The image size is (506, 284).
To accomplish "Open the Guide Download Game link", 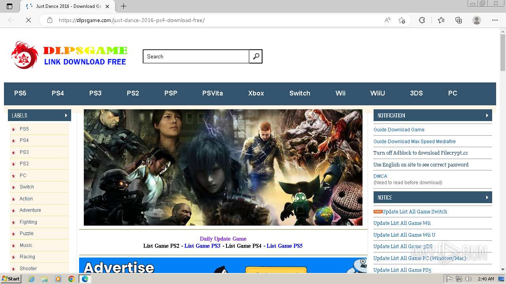I will (399, 130).
